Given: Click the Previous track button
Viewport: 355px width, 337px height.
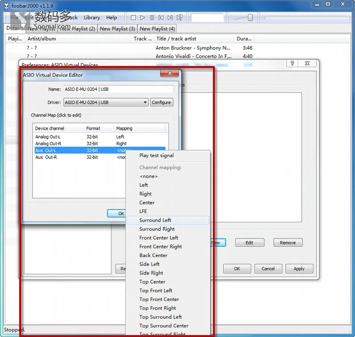Looking at the screenshot, I should pos(161,18).
